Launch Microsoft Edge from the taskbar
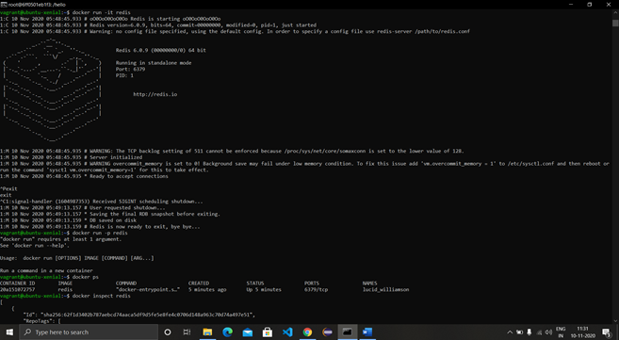Screen dimensions: 619x340 pos(227,332)
